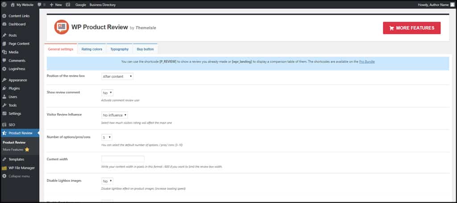Click the Content width input field
The height and width of the screenshot is (203, 457).
point(123,159)
